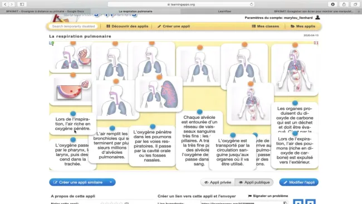Image resolution: width=362 pixels, height=204 pixels.
Task: Select text card 'Lors de l'inspiration'
Action: click(73, 124)
